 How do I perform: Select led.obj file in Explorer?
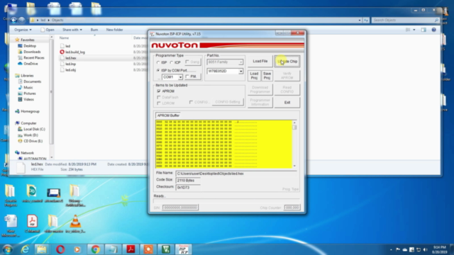70,70
